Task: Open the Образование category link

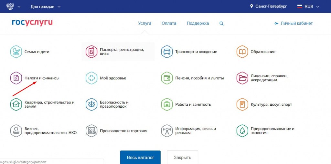Action: [x=263, y=52]
